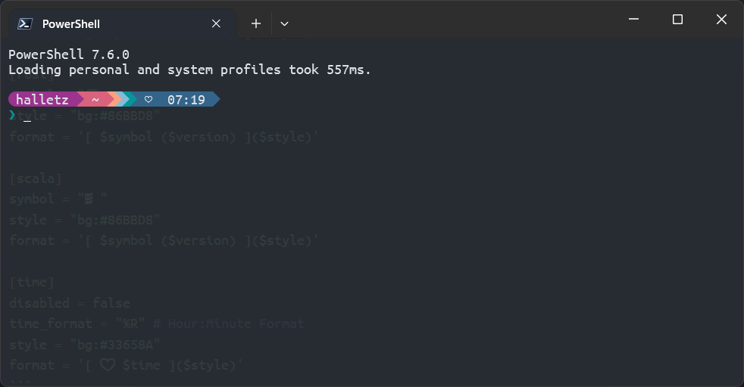744x387 pixels.
Task: Click the orange arrow prompt segment
Action: [114, 100]
